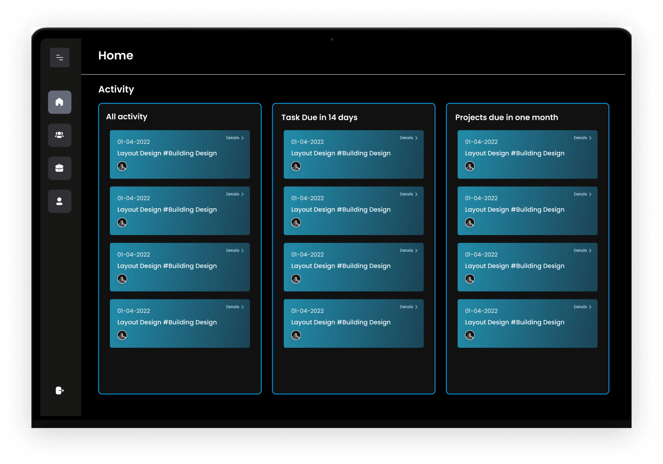Open Details on third Projects due card

click(x=582, y=250)
